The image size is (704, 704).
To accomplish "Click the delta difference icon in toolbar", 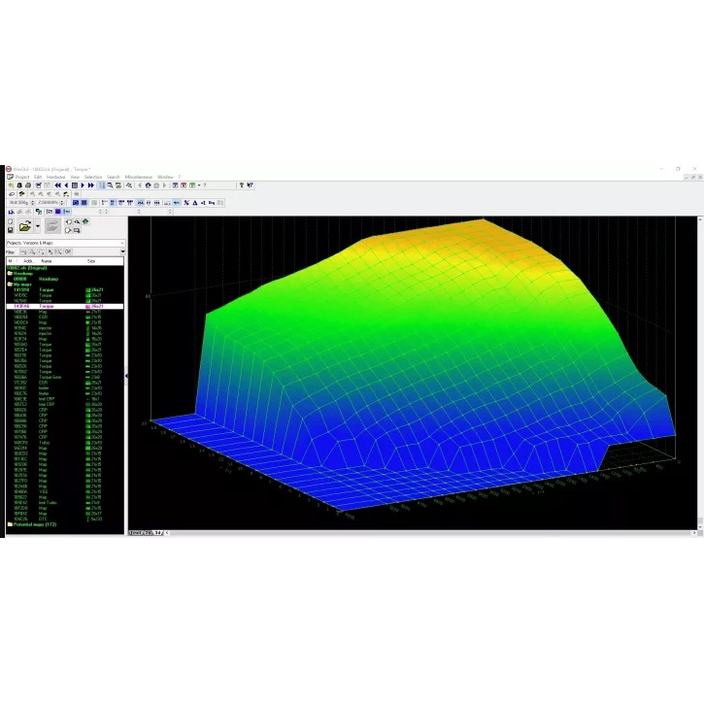I will (195, 203).
